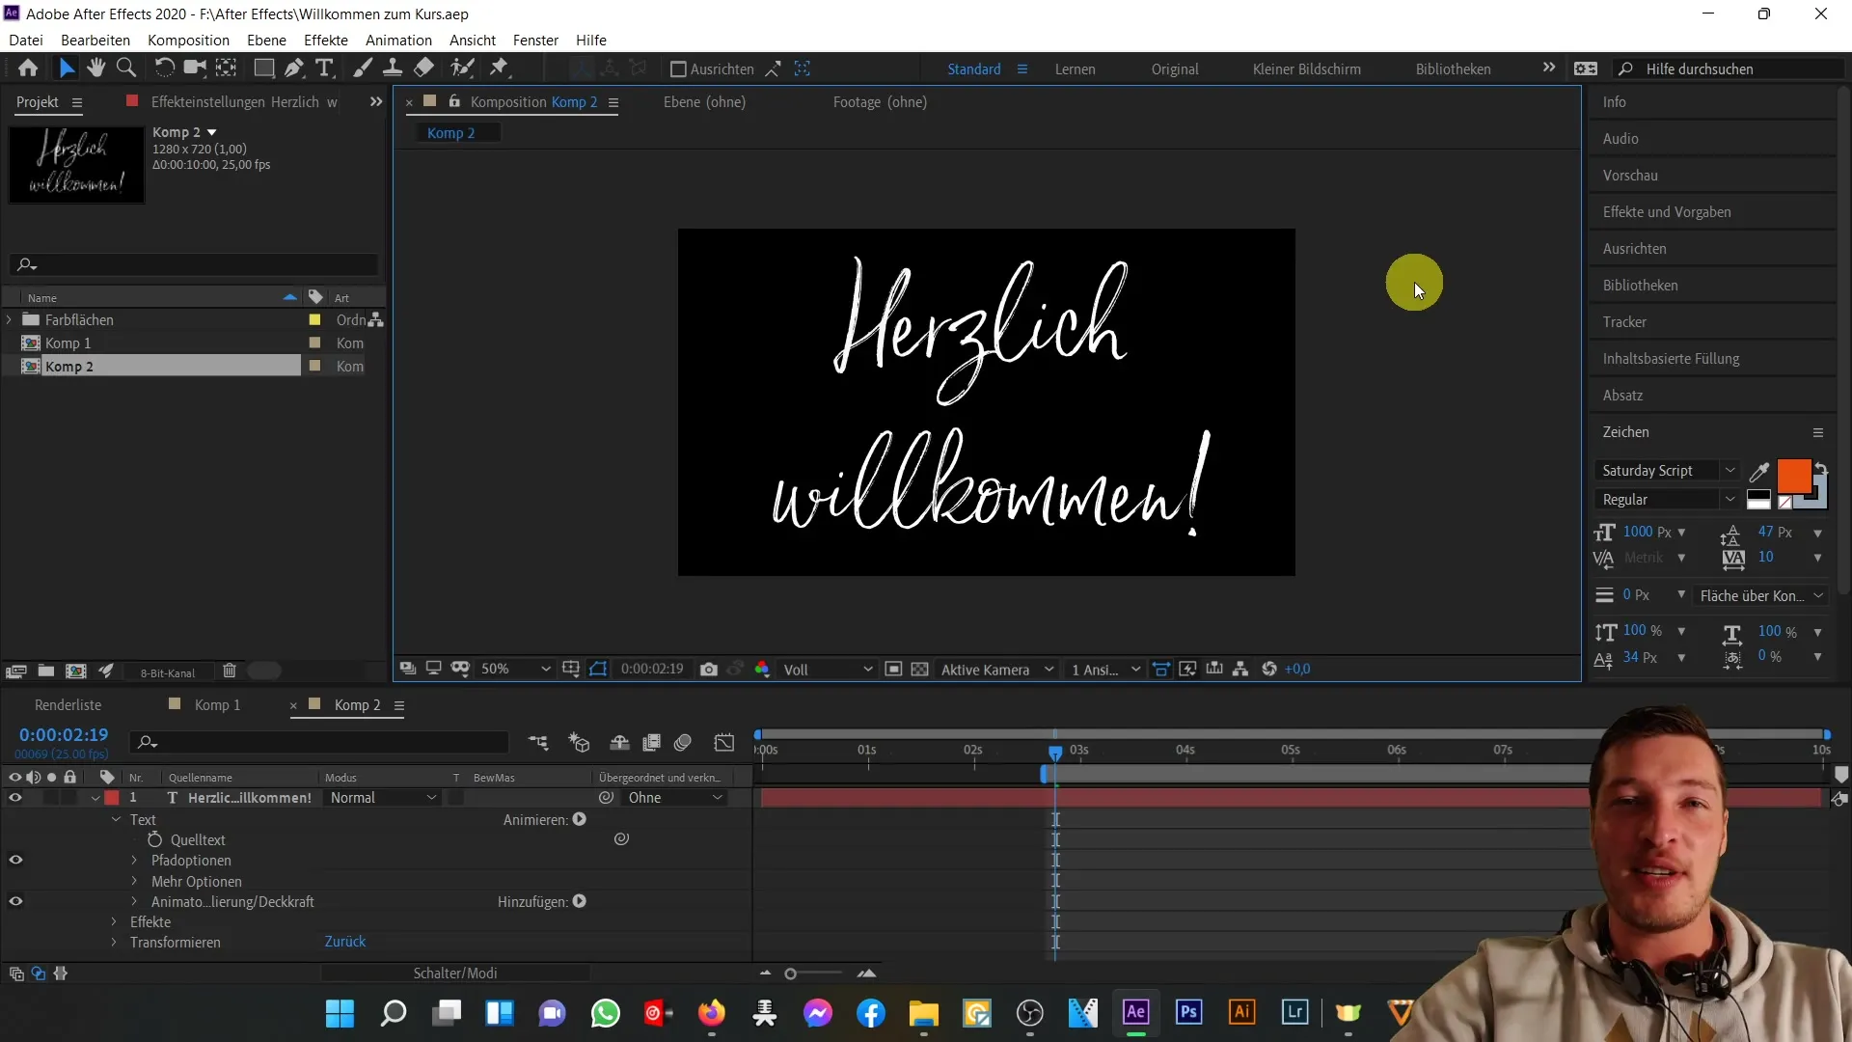Select the Hand tool in toolbar

click(96, 68)
